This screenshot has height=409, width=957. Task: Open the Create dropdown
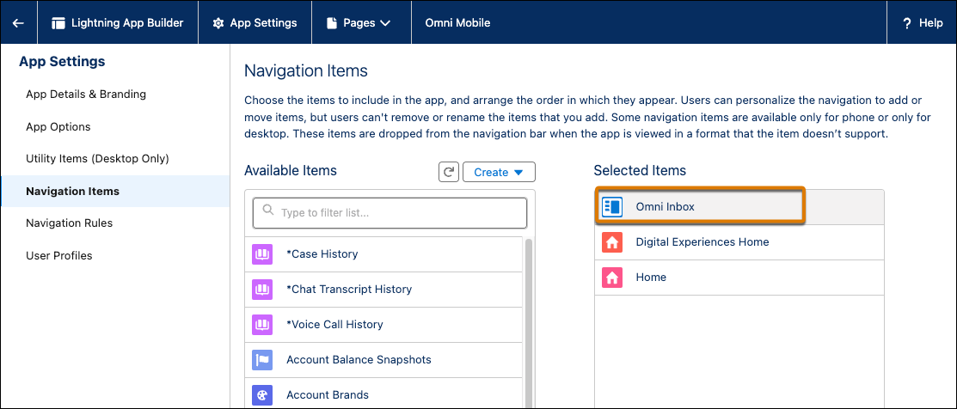499,172
